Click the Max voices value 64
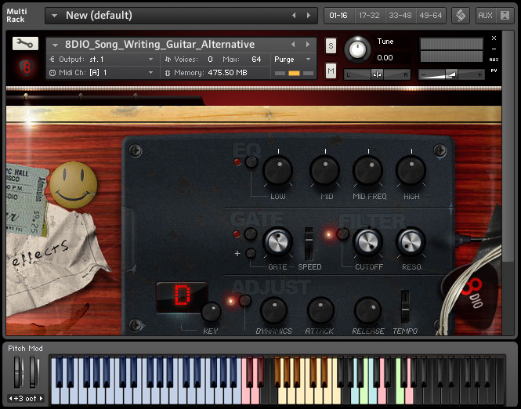This screenshot has width=521, height=409. (256, 60)
